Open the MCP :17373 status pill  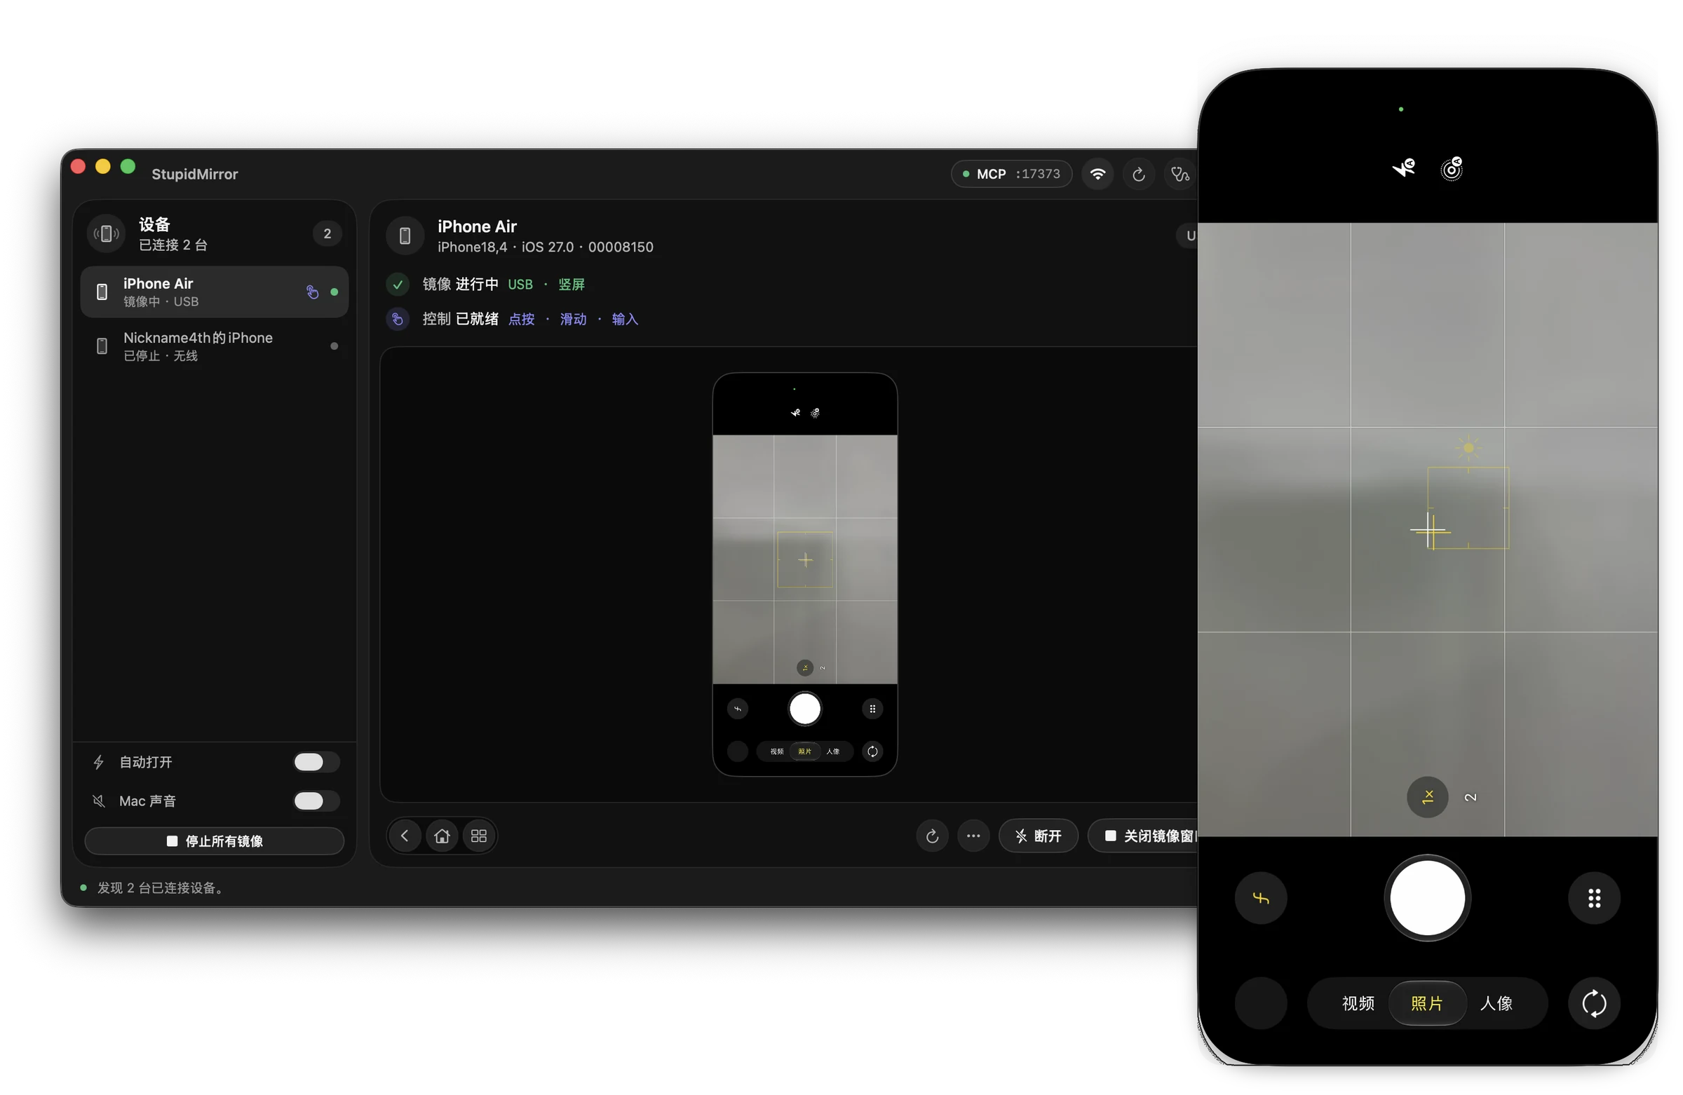pos(1011,174)
